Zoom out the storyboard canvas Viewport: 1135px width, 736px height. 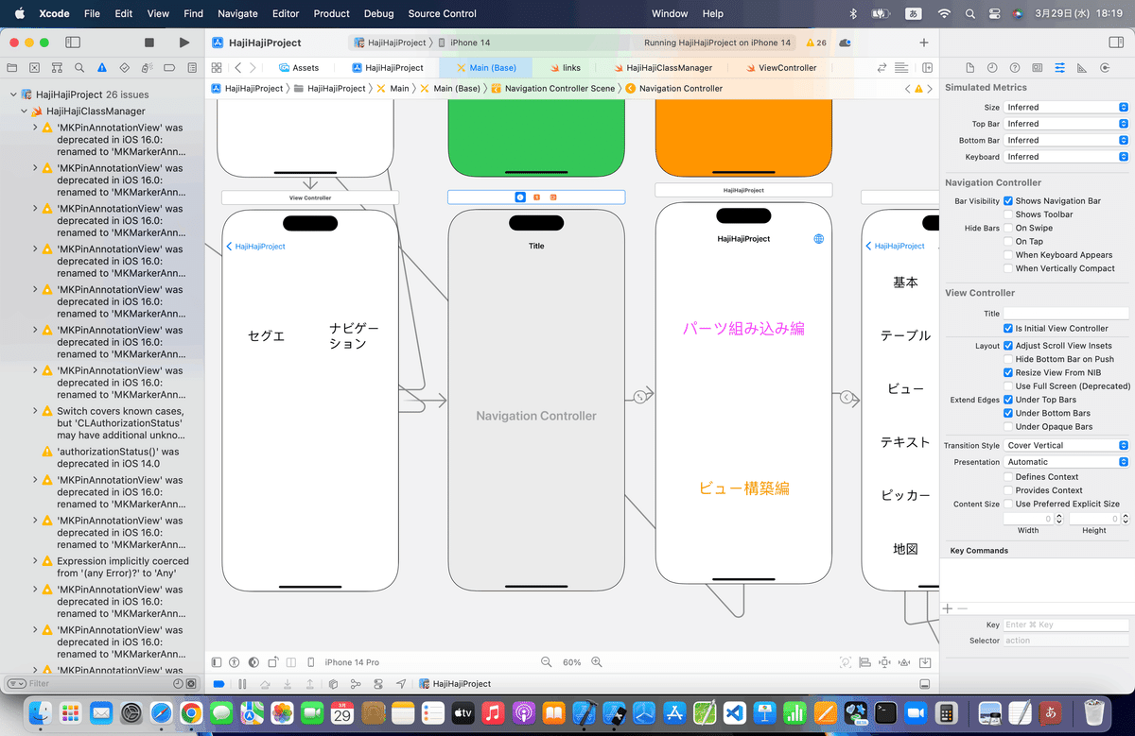[546, 662]
